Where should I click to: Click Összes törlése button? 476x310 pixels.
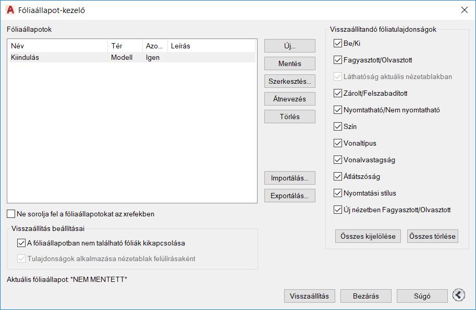(432, 236)
